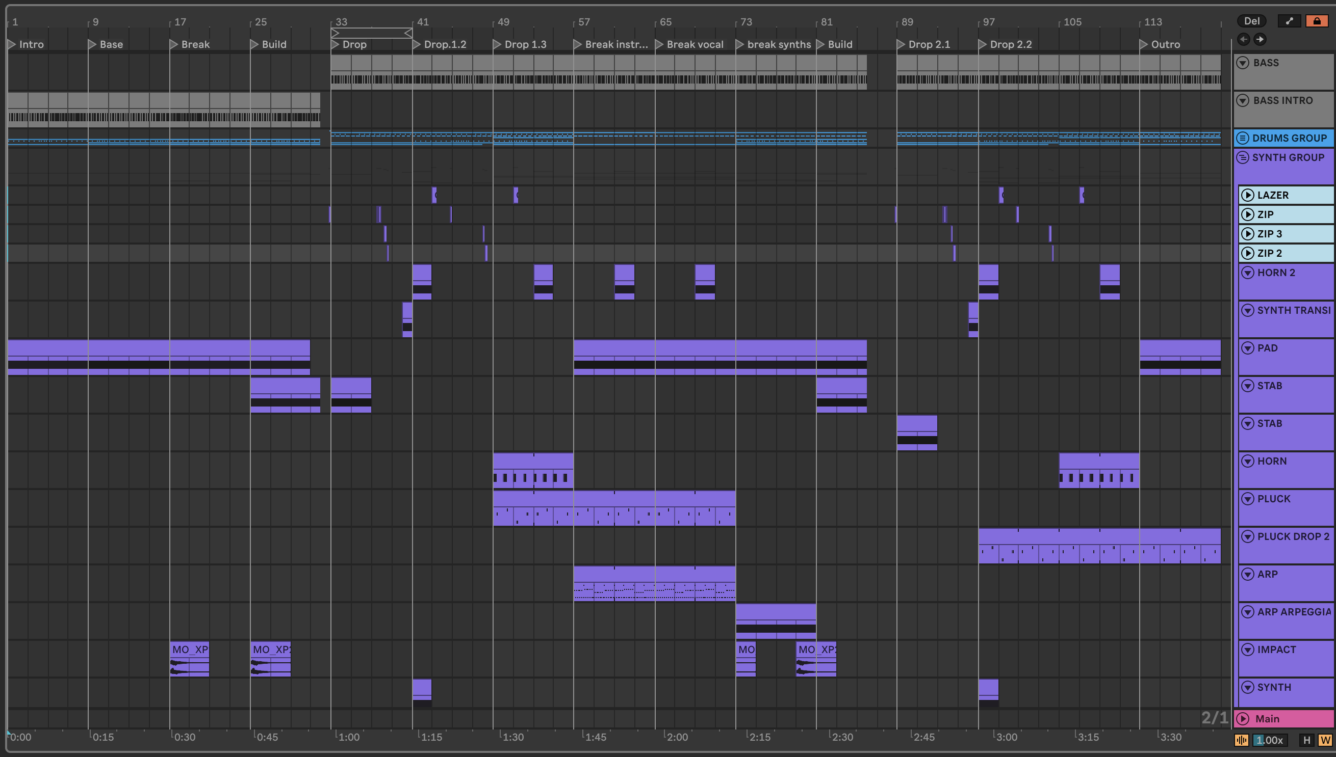Image resolution: width=1336 pixels, height=757 pixels.
Task: Click the SYNTH GROUP fold icon
Action: (x=1243, y=157)
